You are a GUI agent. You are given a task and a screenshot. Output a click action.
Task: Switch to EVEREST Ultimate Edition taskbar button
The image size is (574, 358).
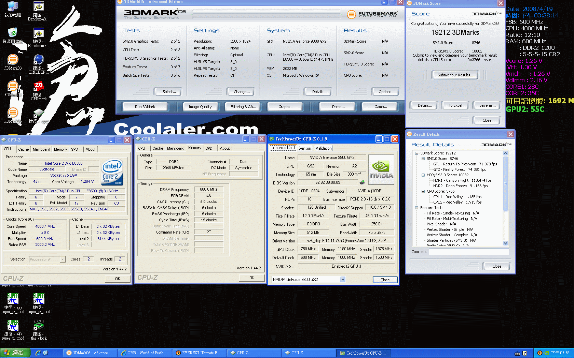[200, 353]
